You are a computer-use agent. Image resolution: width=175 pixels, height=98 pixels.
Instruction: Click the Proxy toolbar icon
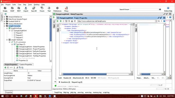click(x=66, y=9)
